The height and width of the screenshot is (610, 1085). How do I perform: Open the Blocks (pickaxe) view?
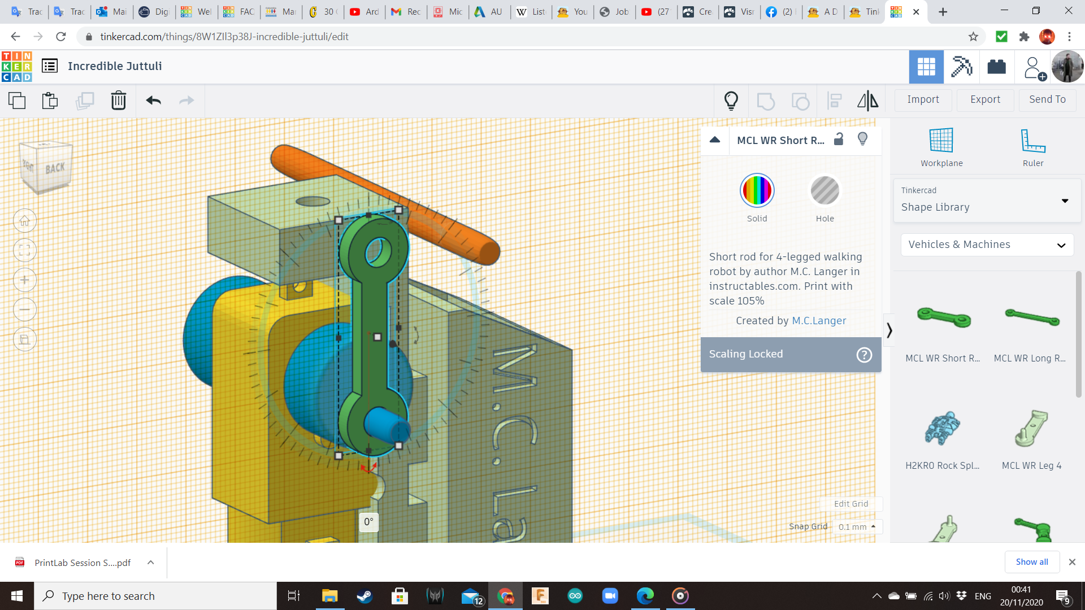(961, 67)
